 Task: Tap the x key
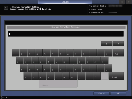(35, 76)
